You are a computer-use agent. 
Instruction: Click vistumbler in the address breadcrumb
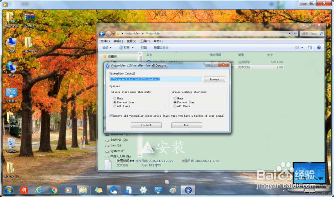coord(133,33)
